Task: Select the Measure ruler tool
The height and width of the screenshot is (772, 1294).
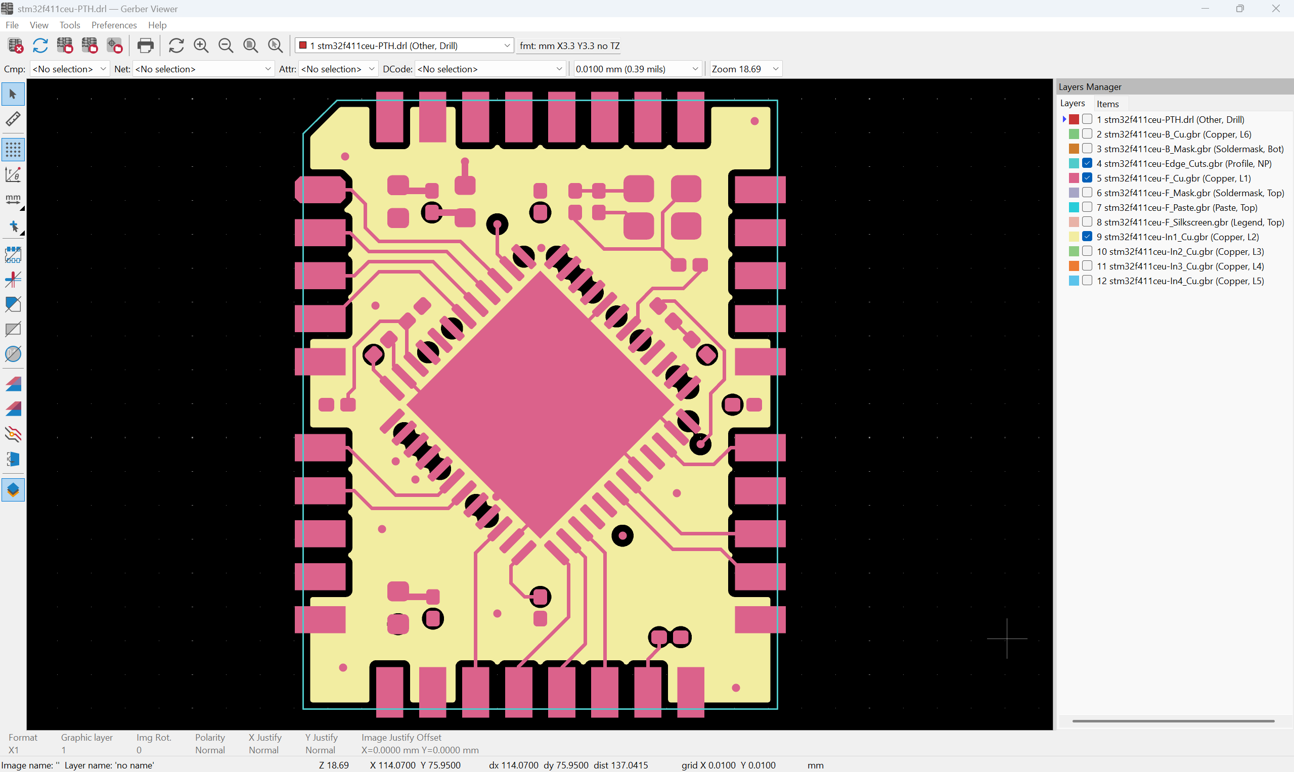Action: coord(13,119)
